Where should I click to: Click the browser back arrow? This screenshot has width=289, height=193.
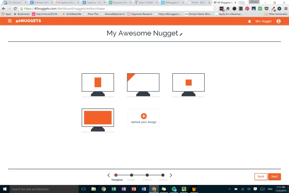(x=4, y=8)
